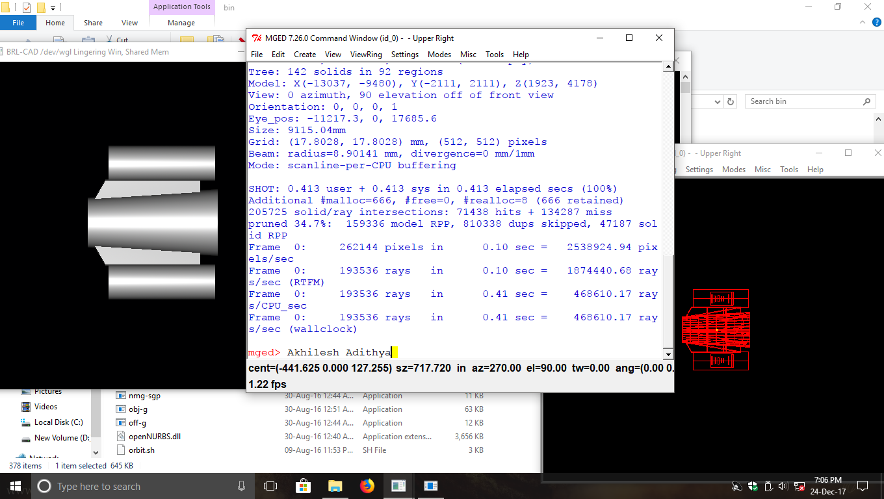Expand Customize Quick Access Toolbar dropdown
Image resolution: width=884 pixels, height=499 pixels.
pyautogui.click(x=53, y=8)
